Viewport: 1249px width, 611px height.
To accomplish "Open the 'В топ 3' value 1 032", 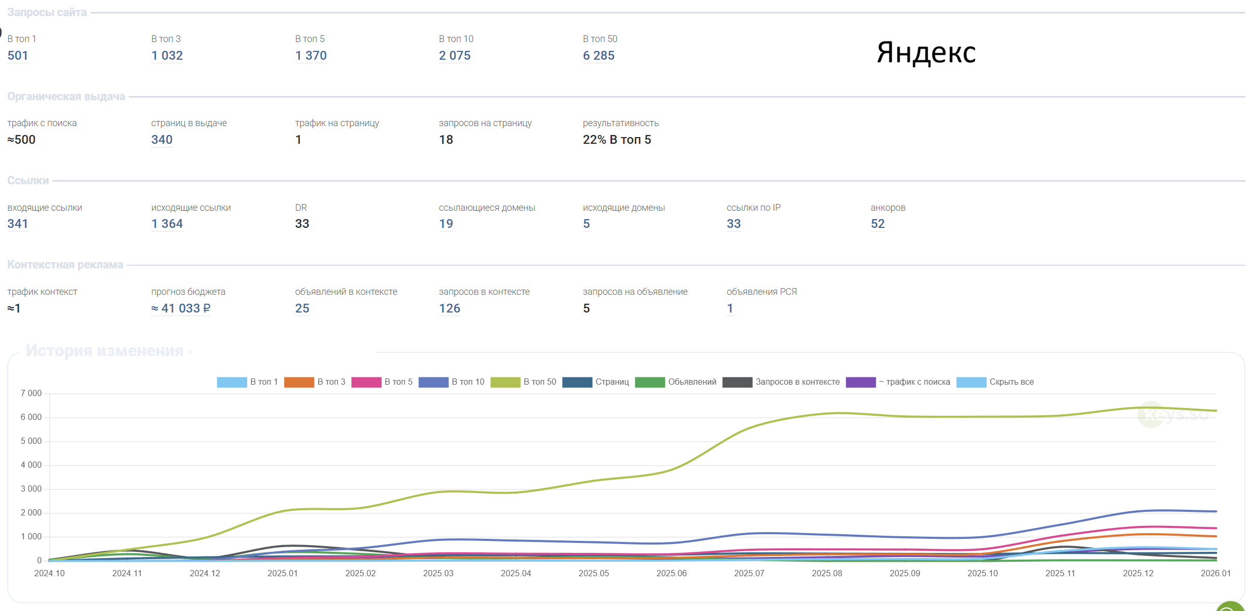I will tap(167, 56).
